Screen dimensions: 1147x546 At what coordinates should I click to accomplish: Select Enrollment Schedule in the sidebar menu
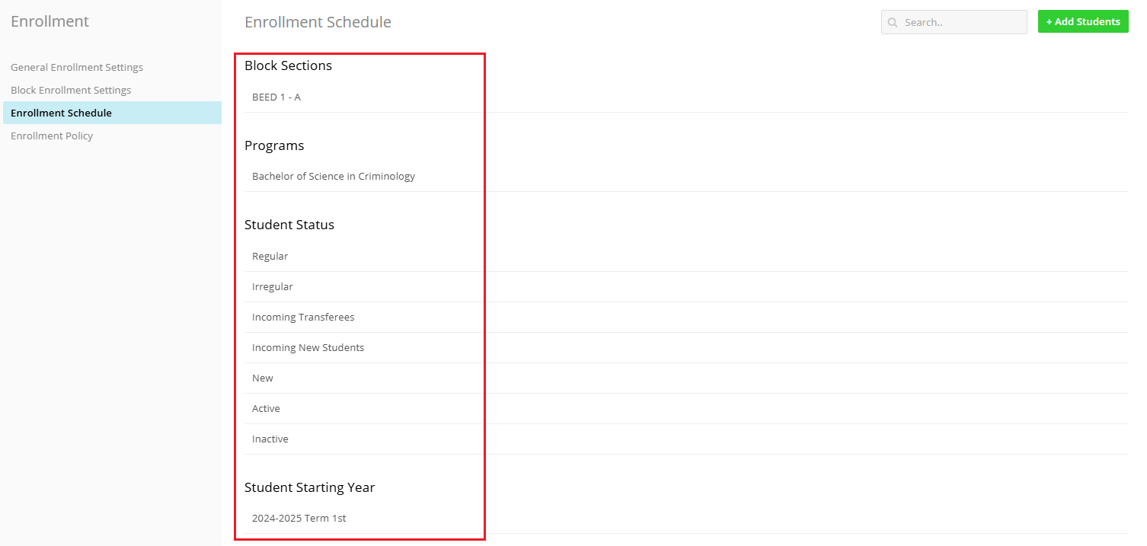(61, 113)
